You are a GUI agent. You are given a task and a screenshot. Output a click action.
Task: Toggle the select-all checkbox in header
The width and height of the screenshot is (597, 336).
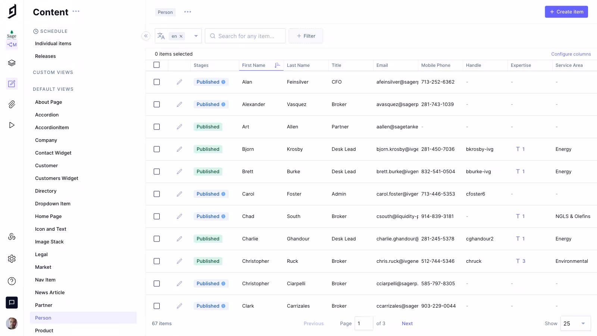pos(157,65)
